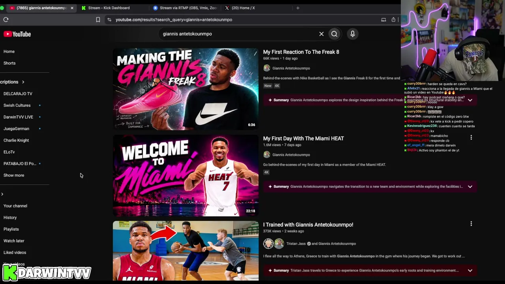Click the 22:18 duration on Welcome to Miami
The width and height of the screenshot is (505, 284).
(x=251, y=211)
